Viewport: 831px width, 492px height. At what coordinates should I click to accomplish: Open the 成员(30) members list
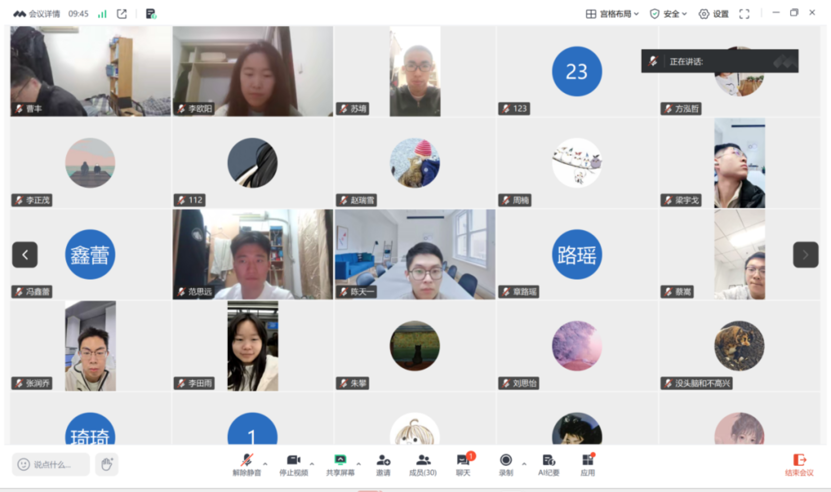[x=423, y=465]
